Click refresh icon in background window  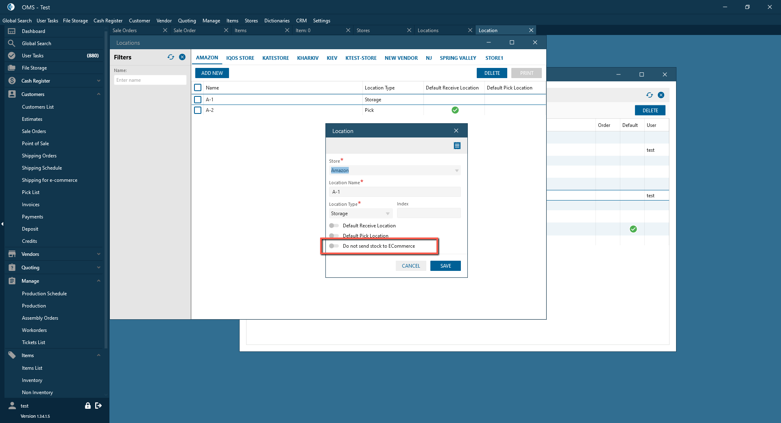click(650, 95)
